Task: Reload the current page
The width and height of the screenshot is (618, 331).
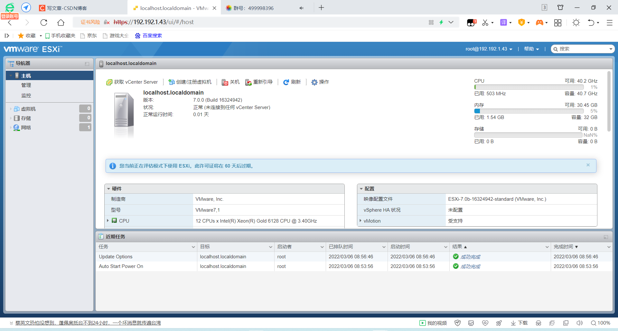Action: (44, 22)
